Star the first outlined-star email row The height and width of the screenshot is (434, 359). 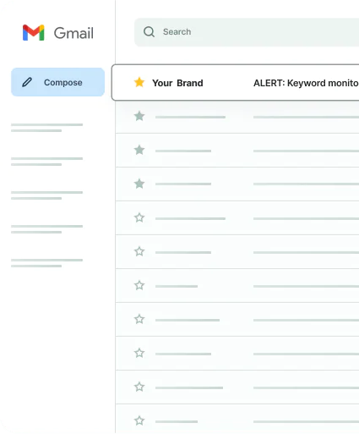click(x=139, y=217)
